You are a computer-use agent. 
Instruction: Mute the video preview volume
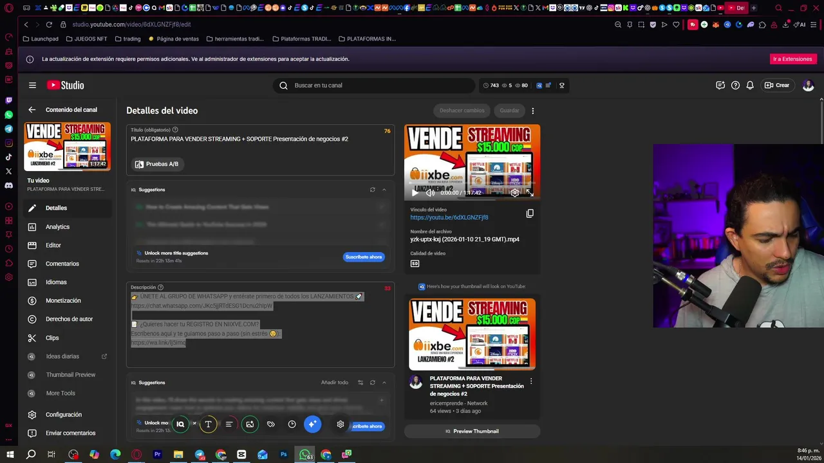point(430,193)
